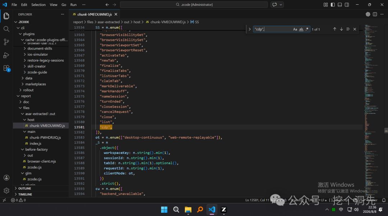Image resolution: width=388 pixels, height=216 pixels.
Task: Go back using the navigation arrow
Action: click(107, 4)
